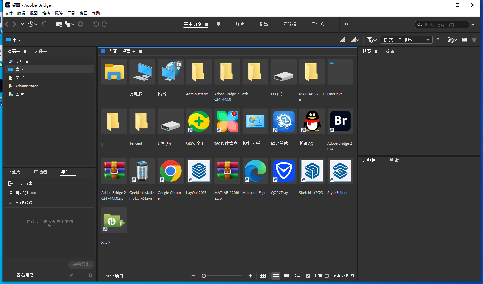Click 查看进度 link
The image size is (483, 284).
(25, 275)
